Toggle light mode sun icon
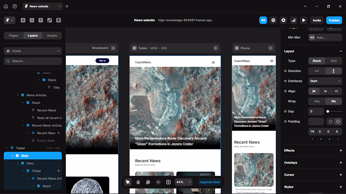Screen dimensions: 346x194 point(158,182)
